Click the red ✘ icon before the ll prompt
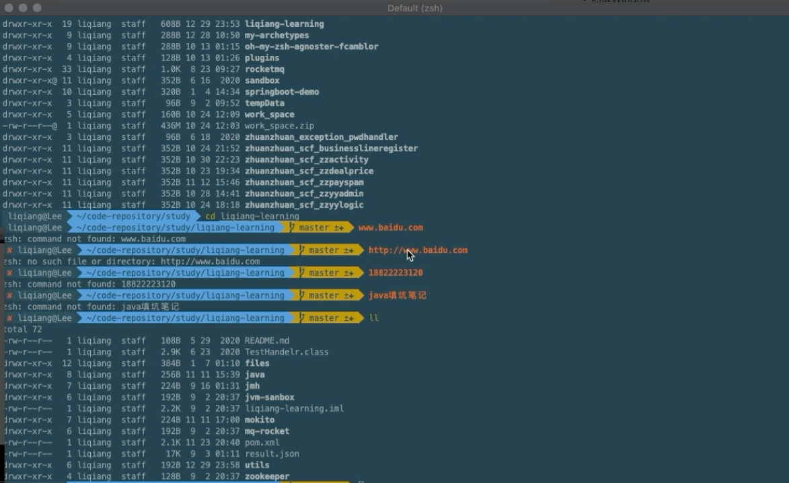 9,318
